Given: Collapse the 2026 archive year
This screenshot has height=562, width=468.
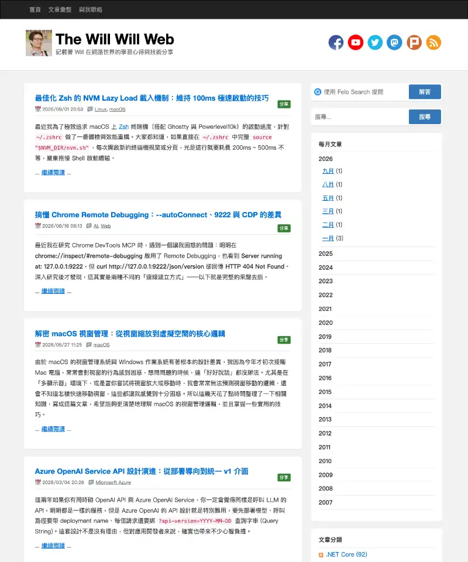Looking at the screenshot, I should [325, 159].
